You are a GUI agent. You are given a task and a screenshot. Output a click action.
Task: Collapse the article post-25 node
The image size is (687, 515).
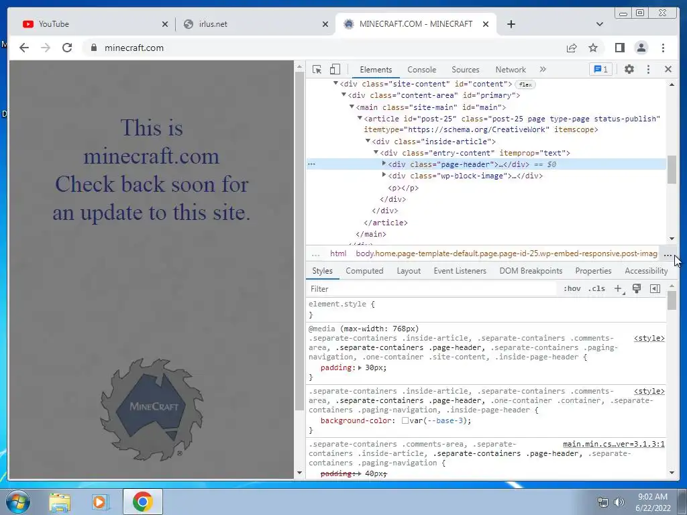[360, 118]
